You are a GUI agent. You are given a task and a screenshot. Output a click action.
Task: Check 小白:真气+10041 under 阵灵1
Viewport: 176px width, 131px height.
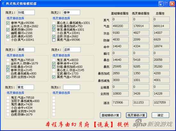tap(8, 40)
